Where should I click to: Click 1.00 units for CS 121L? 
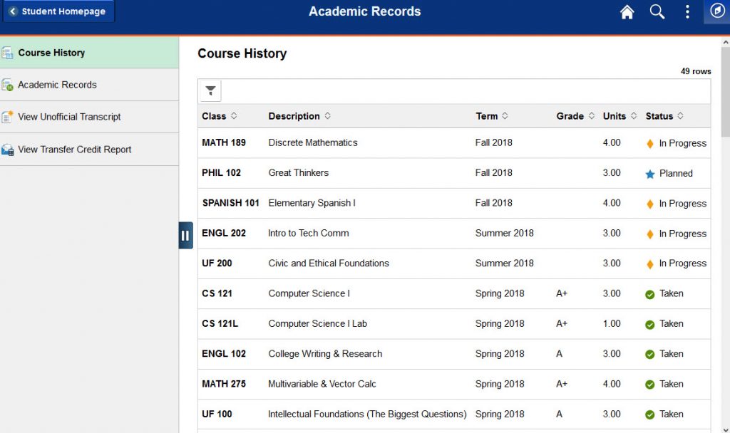(611, 324)
